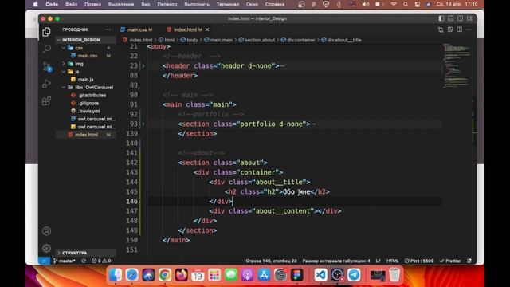The image size is (510, 287).
Task: Click the open preview to the side icon
Action: coord(450,29)
